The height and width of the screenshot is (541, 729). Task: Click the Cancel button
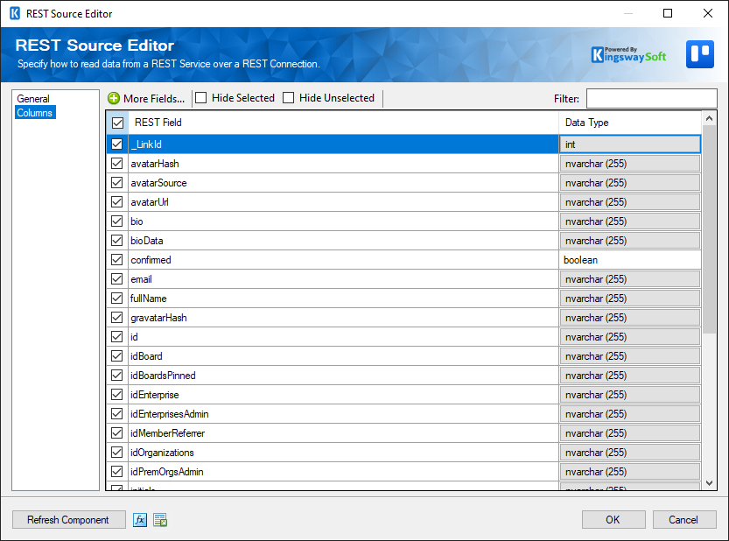click(x=683, y=520)
